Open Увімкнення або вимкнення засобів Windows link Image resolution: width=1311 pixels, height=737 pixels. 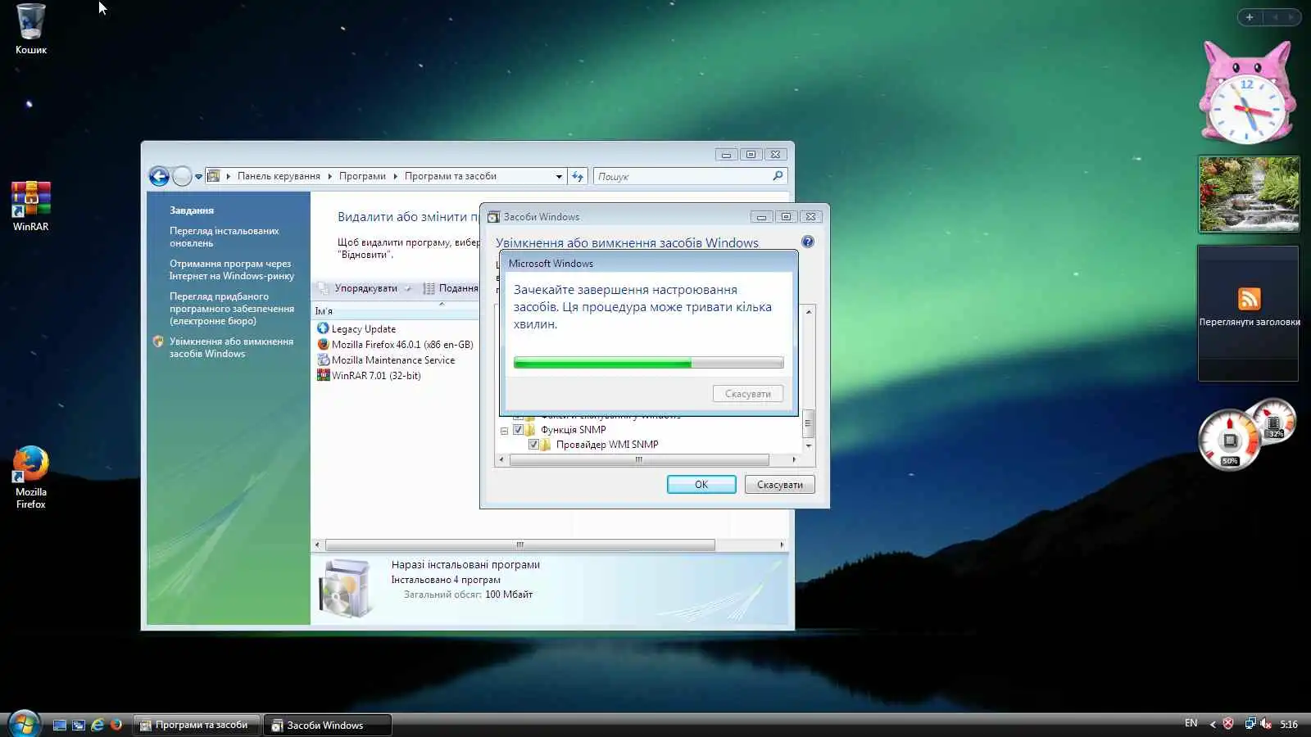pos(231,348)
